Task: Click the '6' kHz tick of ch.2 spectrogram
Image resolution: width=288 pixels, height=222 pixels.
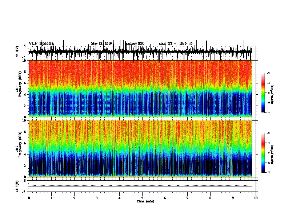Action: tap(25, 143)
